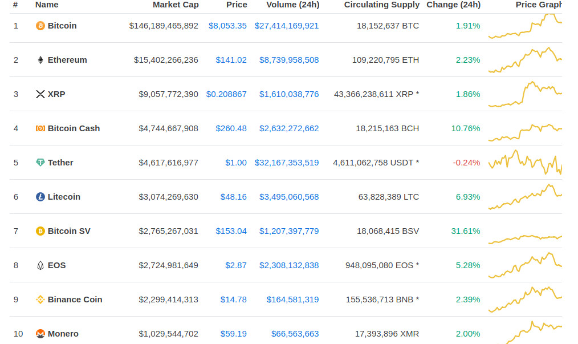Select the supply 109,220,795 ETH

[385, 60]
